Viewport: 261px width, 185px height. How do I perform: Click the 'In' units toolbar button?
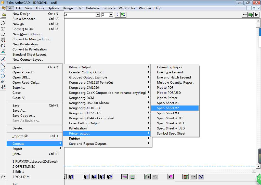256,15
